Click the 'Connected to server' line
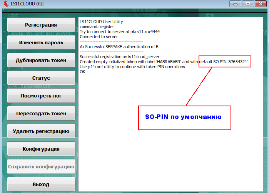The height and width of the screenshot is (193, 269). [x=99, y=37]
